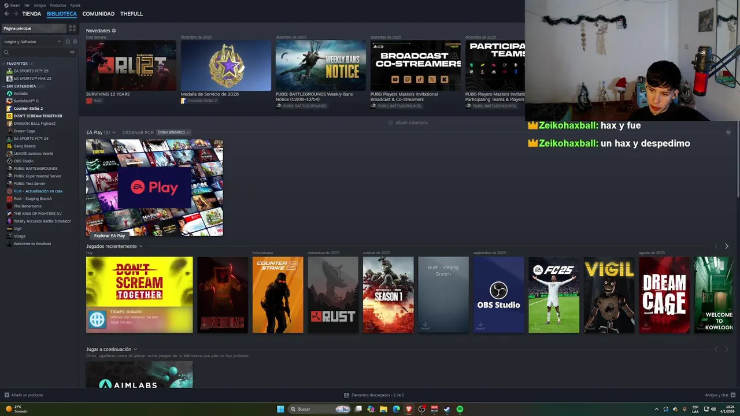Open the Ver menu
The image size is (740, 416).
pos(27,5)
